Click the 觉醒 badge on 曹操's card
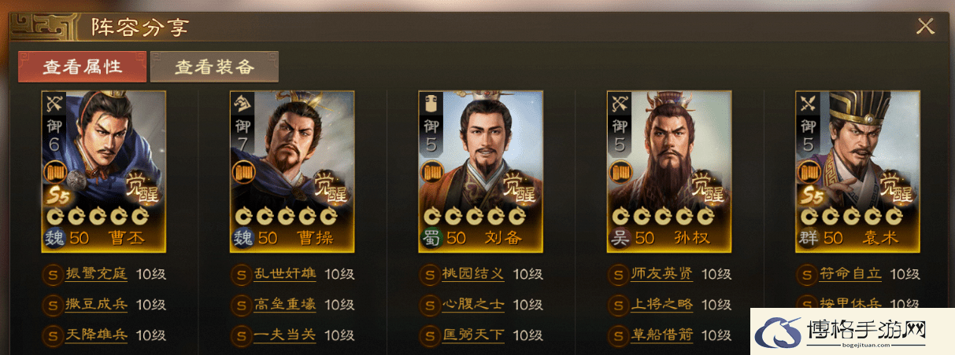Image resolution: width=955 pixels, height=355 pixels. [331, 185]
